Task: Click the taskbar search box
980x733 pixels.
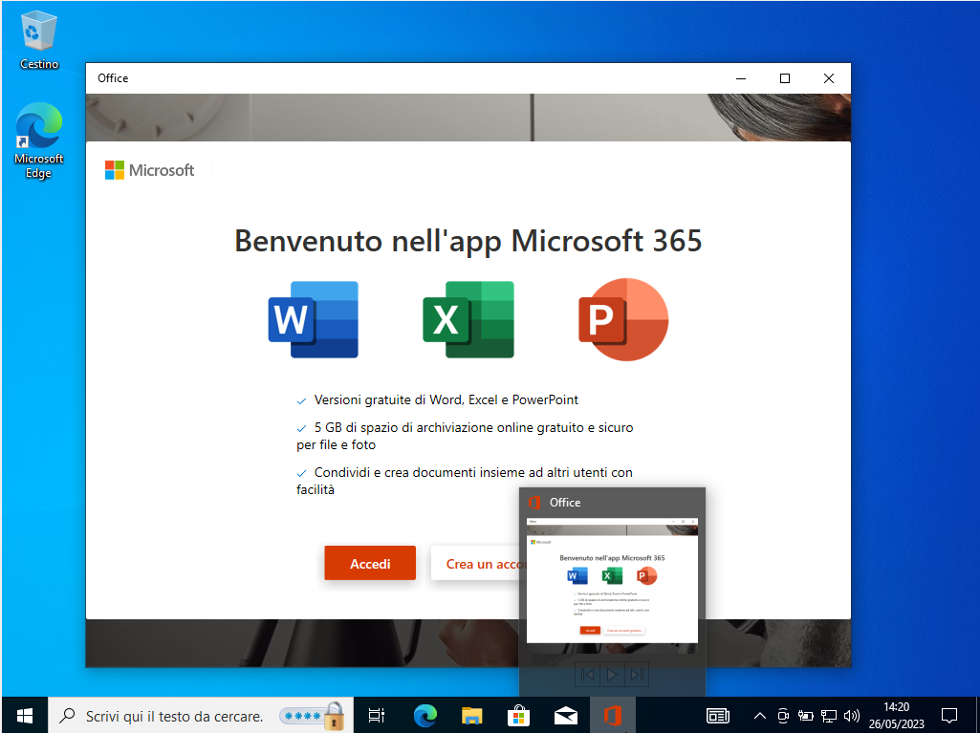Action: pyautogui.click(x=200, y=716)
